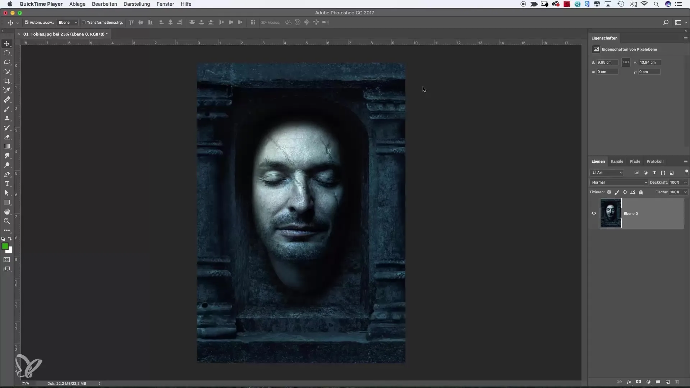Select the Zoom tool

[x=7, y=221]
